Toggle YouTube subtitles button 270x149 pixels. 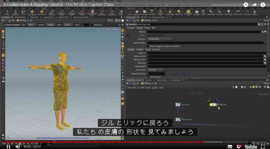pos(230,147)
